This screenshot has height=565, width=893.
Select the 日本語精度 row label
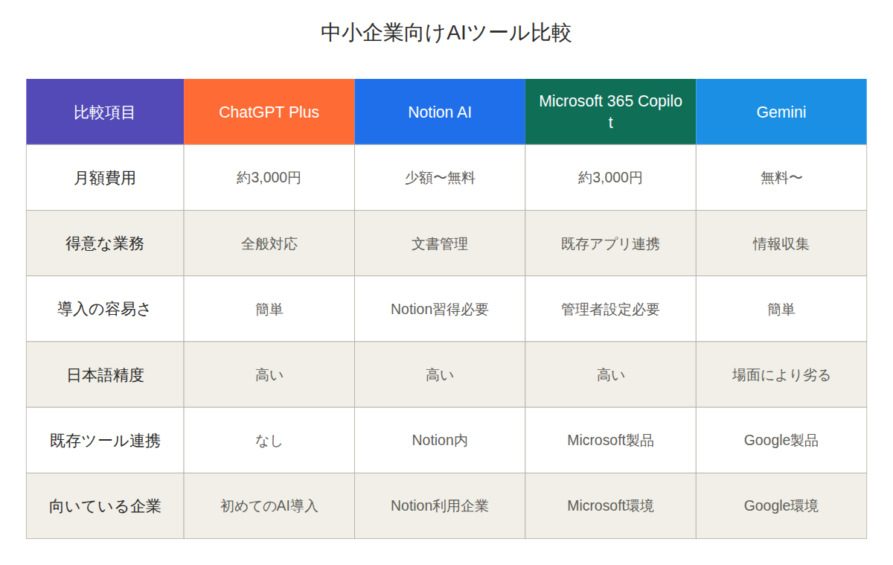point(105,374)
